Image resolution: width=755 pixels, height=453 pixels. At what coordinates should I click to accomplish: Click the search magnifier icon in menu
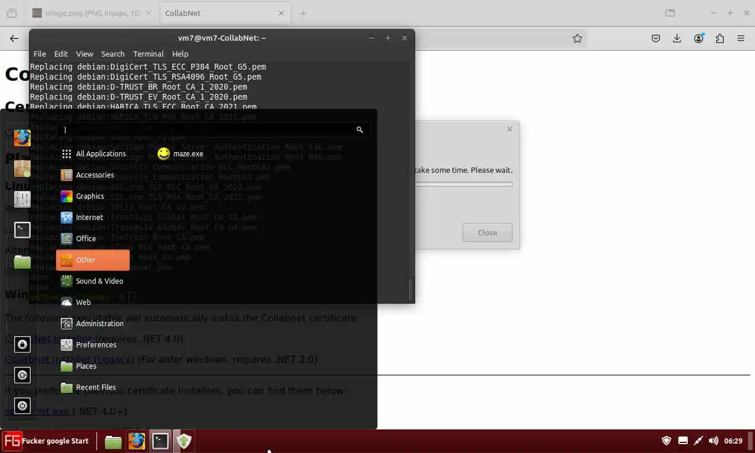[x=359, y=130]
